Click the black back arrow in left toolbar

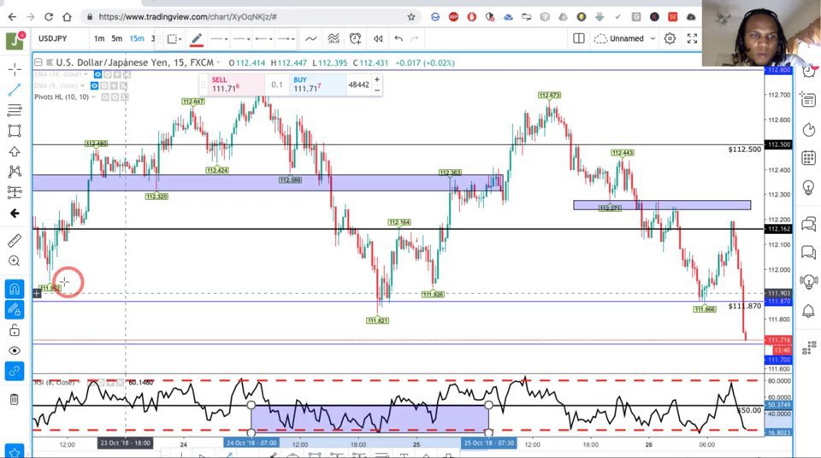coord(15,213)
